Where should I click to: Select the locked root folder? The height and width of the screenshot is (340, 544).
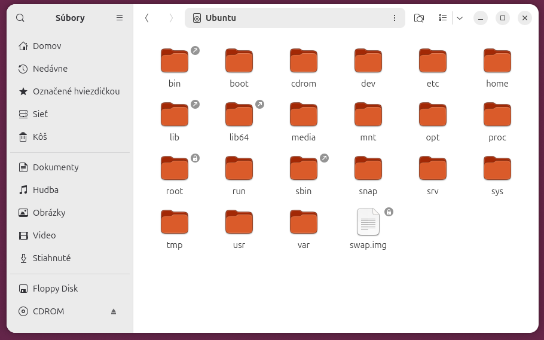(175, 169)
